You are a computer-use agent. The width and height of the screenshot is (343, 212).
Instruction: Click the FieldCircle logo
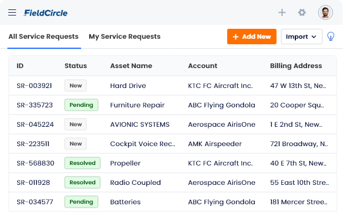tap(45, 13)
